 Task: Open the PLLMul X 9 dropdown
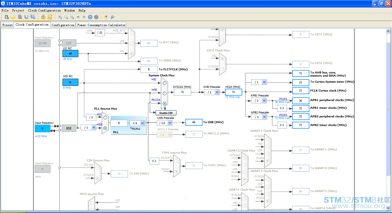coord(142,123)
